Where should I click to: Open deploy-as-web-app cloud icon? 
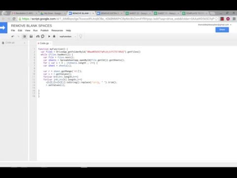pos(38,37)
